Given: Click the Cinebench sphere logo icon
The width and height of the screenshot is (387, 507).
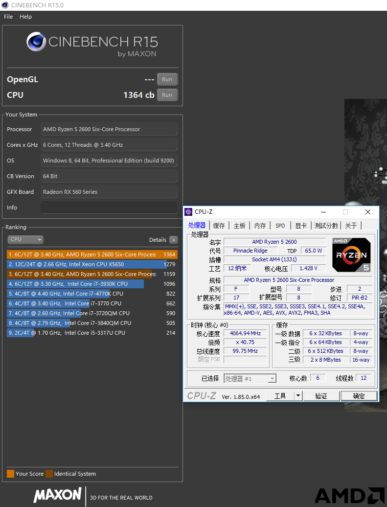Looking at the screenshot, I should (36, 42).
